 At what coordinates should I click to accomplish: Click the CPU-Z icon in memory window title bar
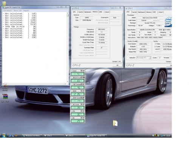coord(73,8)
